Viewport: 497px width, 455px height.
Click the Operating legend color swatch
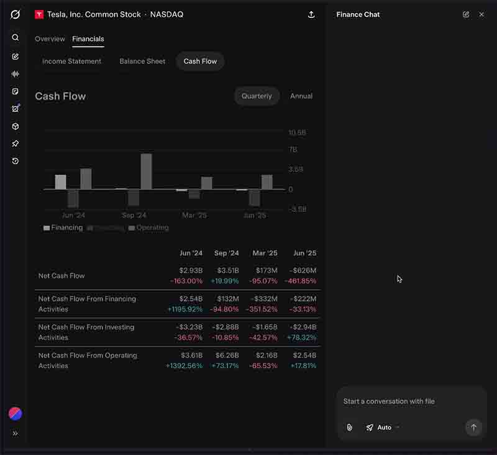click(x=132, y=228)
